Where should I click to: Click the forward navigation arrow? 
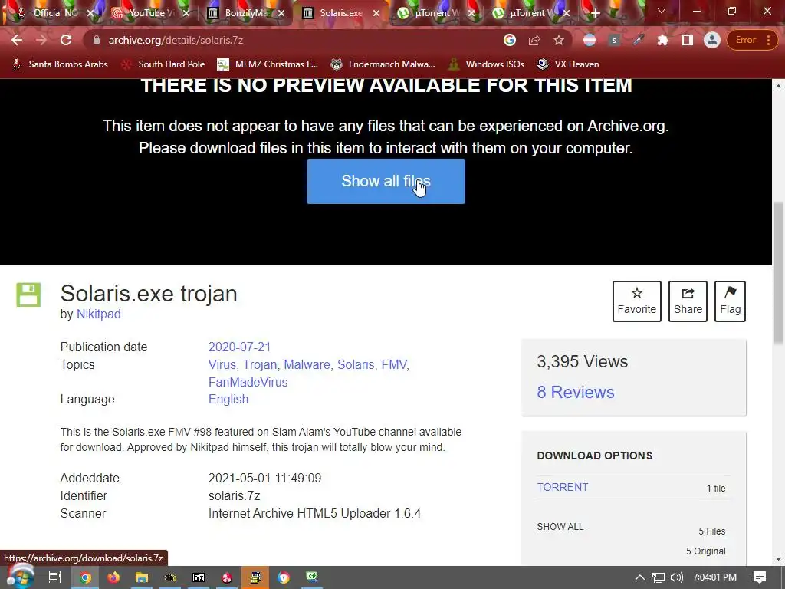[41, 40]
